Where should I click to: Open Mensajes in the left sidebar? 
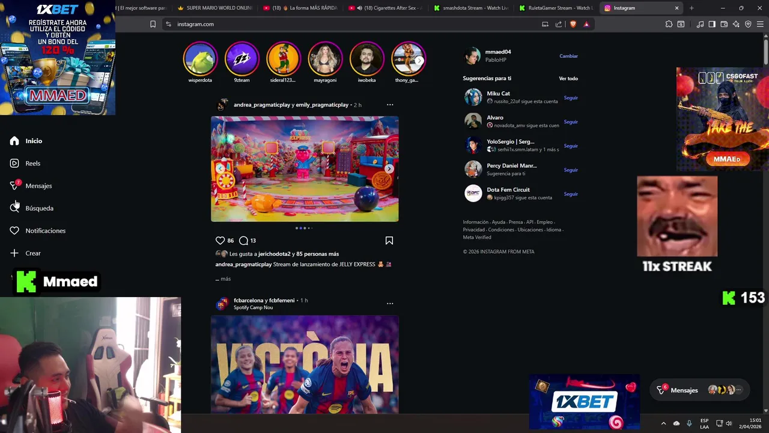(31, 186)
